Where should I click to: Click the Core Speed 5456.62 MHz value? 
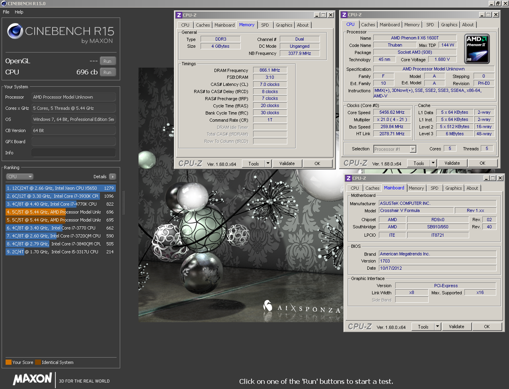click(392, 112)
